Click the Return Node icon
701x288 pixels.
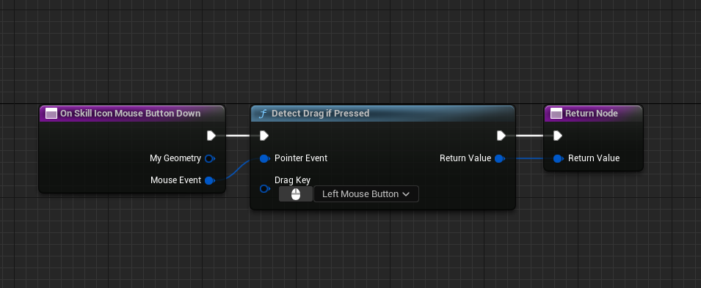(556, 114)
